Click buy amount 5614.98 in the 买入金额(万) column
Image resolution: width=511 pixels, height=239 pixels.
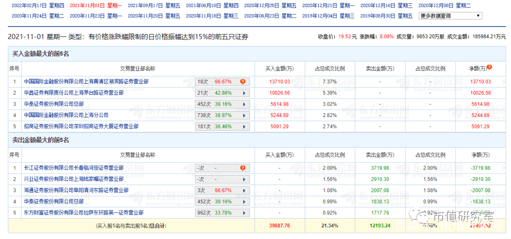pos(280,104)
